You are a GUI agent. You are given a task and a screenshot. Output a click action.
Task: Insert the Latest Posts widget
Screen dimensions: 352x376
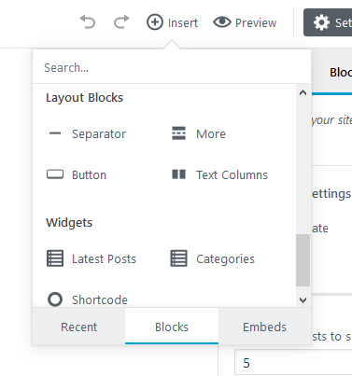[x=92, y=258]
